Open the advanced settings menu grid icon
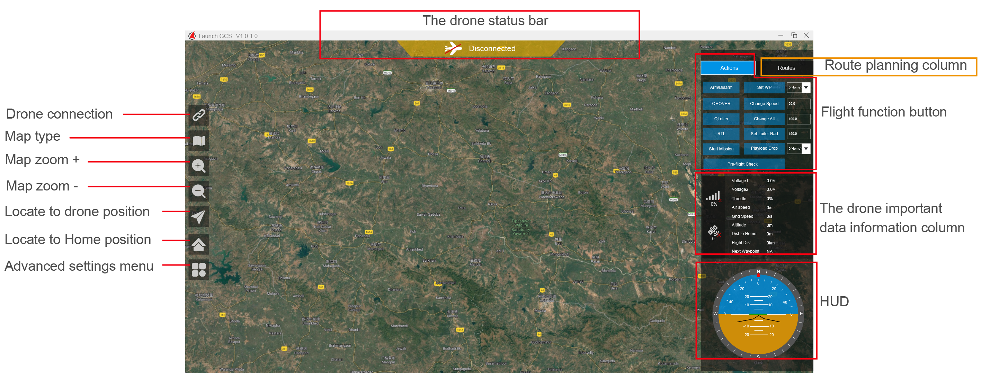 [199, 270]
